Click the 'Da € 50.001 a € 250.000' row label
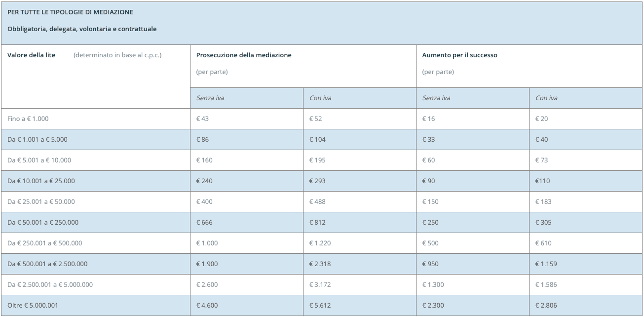This screenshot has width=644, height=317. pos(43,223)
